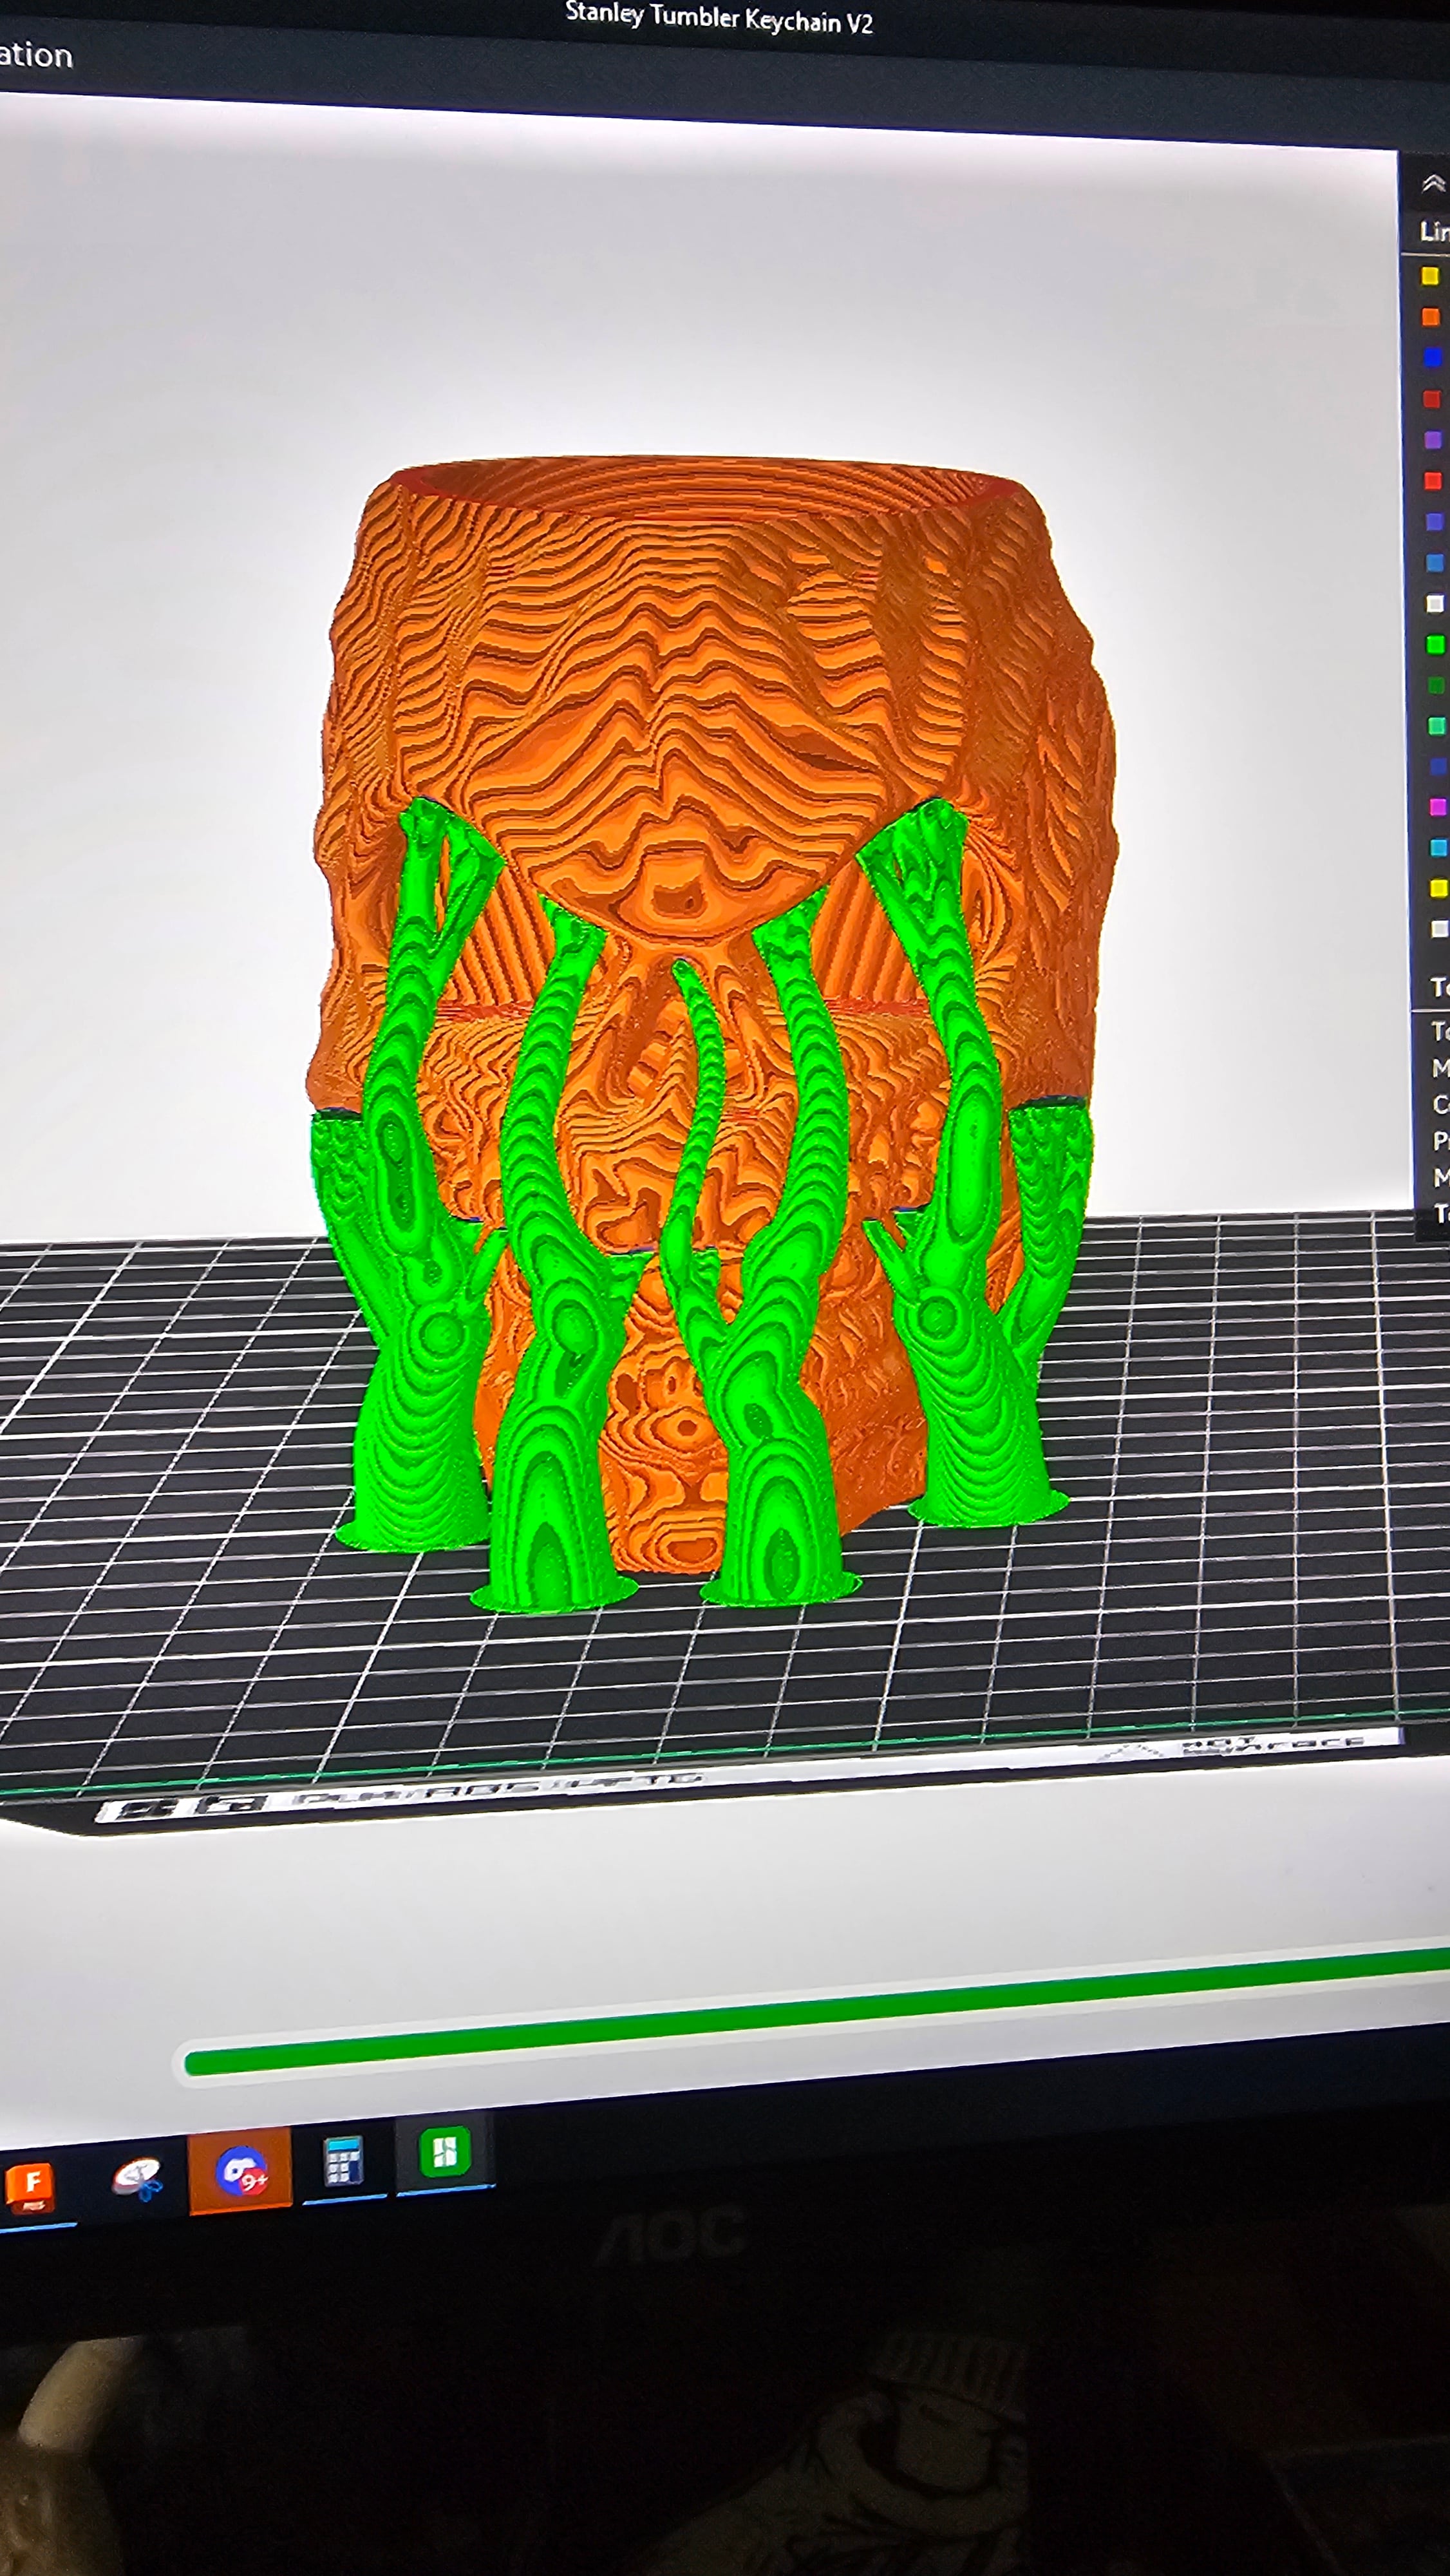
Task: Click the green Bambu Studio taskbar icon
Action: [x=444, y=2153]
